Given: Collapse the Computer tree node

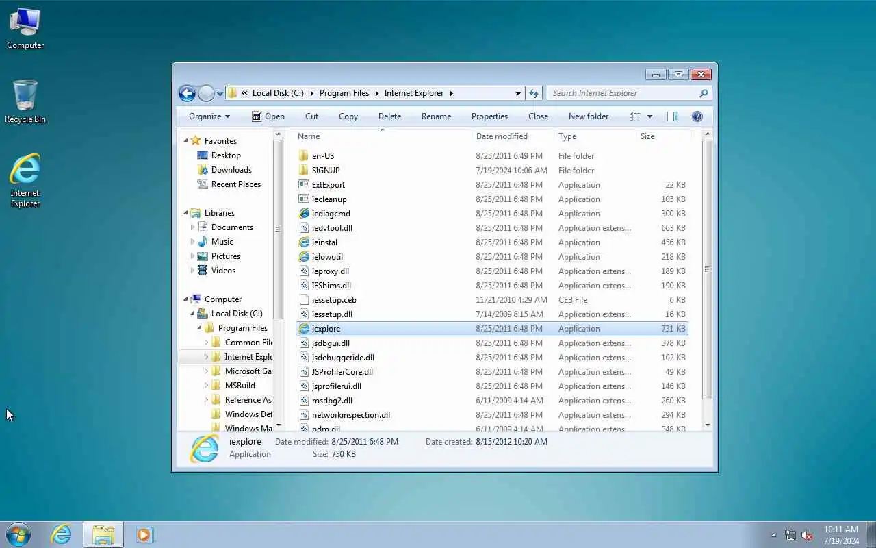Looking at the screenshot, I should (185, 299).
